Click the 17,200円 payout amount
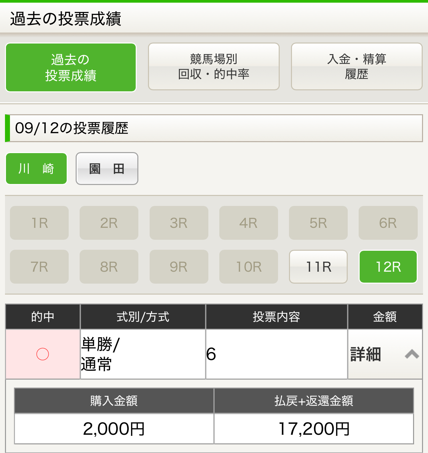Image resolution: width=428 pixels, height=453 pixels. pos(314,429)
